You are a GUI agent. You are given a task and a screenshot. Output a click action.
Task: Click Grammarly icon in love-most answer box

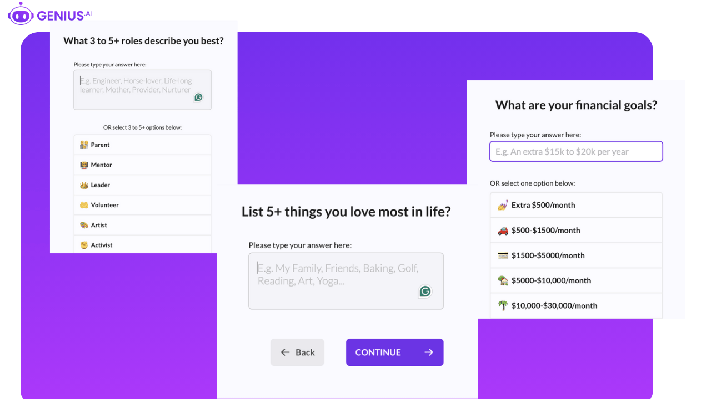pos(425,291)
